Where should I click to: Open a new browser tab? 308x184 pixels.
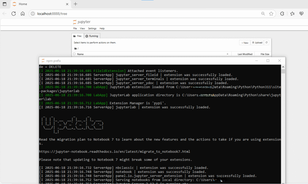coord(75,4)
